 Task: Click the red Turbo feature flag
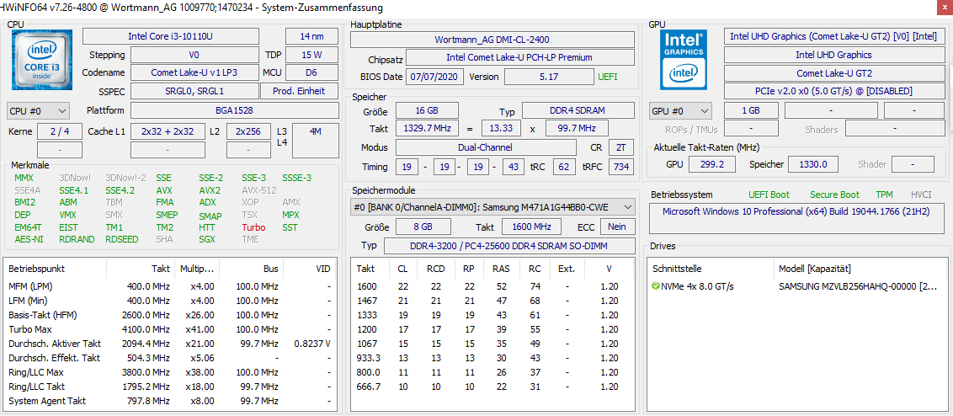pyautogui.click(x=253, y=227)
